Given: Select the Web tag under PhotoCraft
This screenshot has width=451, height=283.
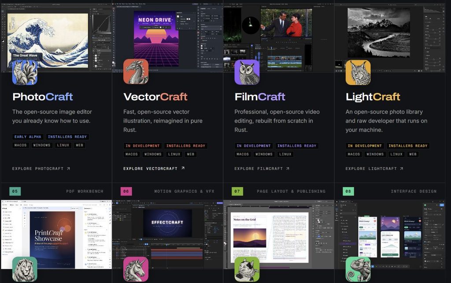Looking at the screenshot, I should pyautogui.click(x=79, y=145).
